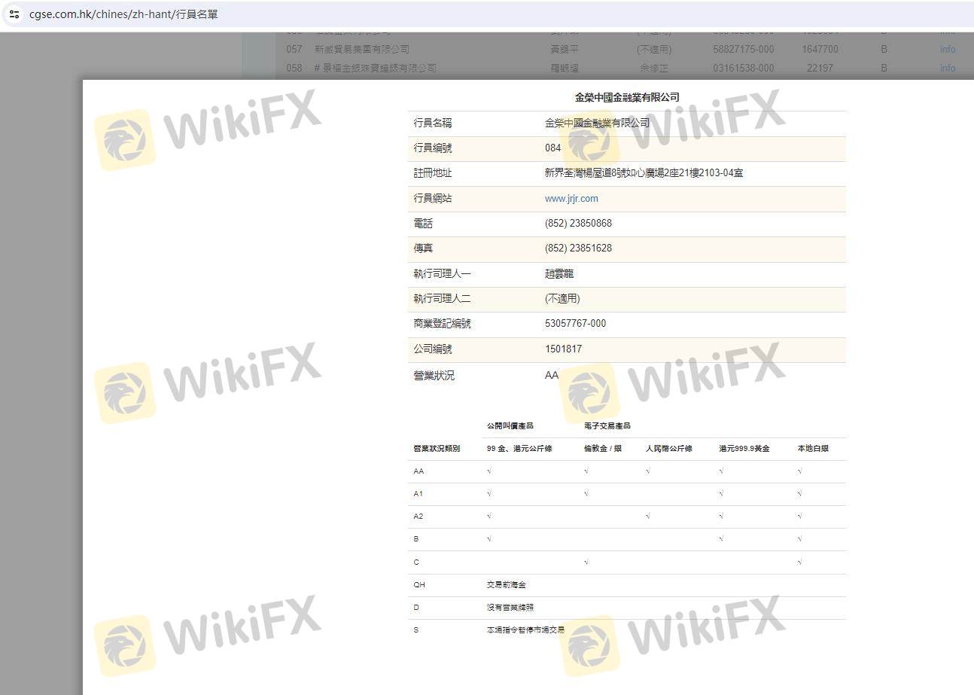Open the www.jrjr.com member website link
The width and height of the screenshot is (974, 695).
click(x=571, y=199)
